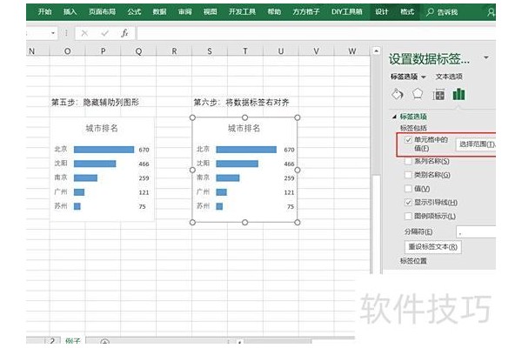This screenshot has height=348, width=522.
Task: Click 苏州 axis label in left chart
Action: 61,206
